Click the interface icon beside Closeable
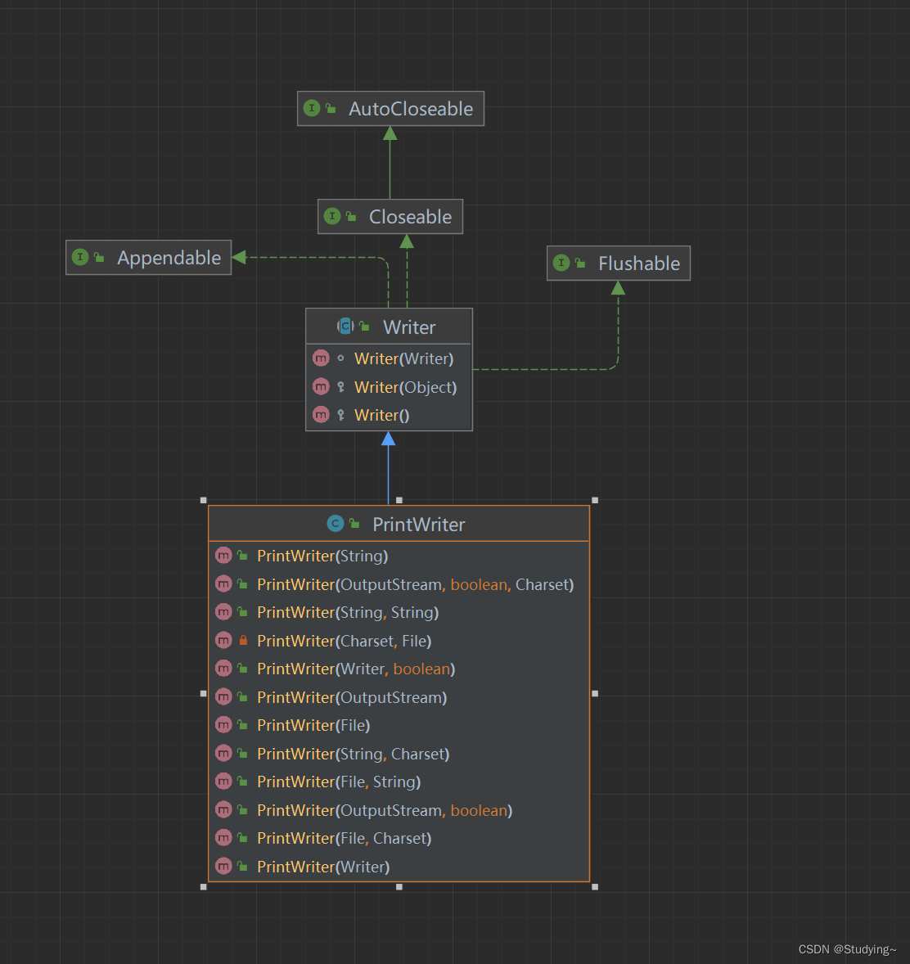The width and height of the screenshot is (910, 964). tap(332, 216)
